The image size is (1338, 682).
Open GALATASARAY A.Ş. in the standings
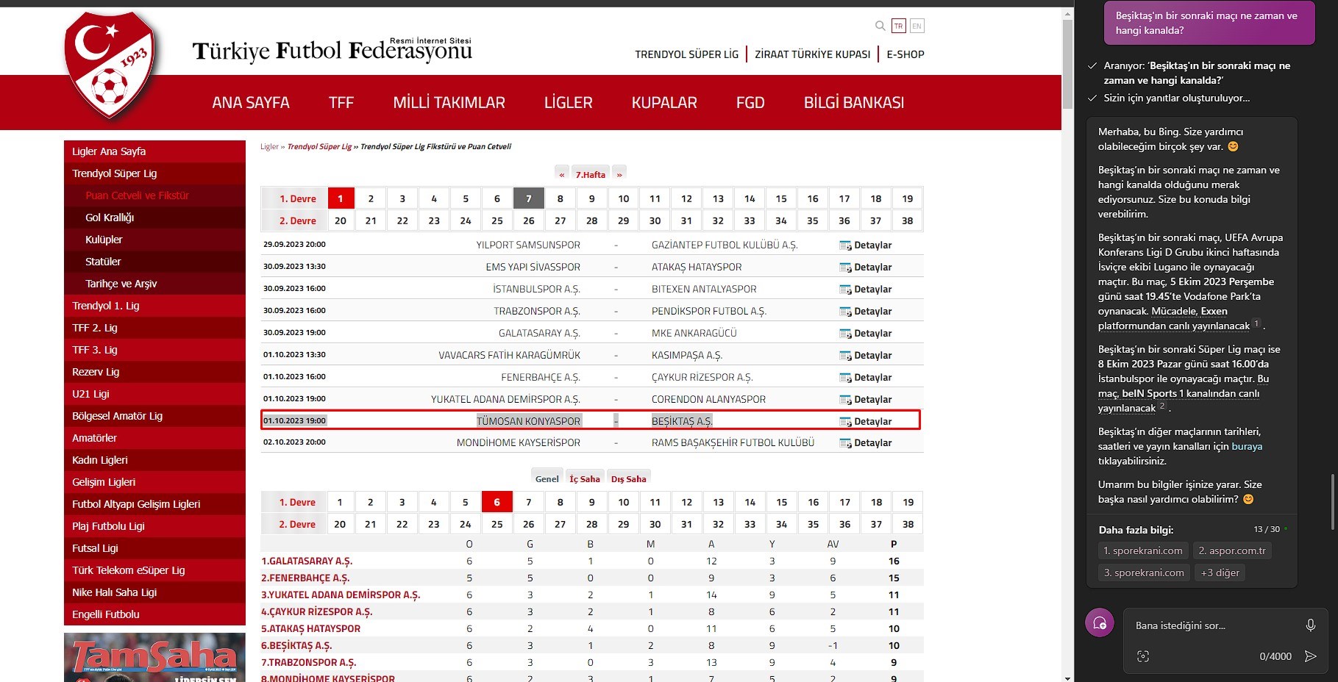(307, 561)
